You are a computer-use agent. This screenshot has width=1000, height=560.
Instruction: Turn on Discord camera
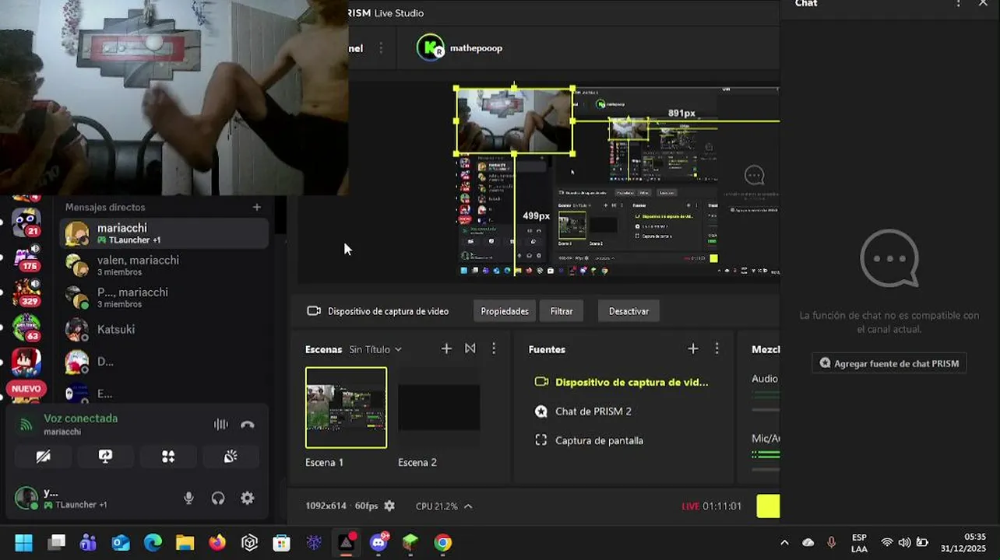pyautogui.click(x=44, y=457)
